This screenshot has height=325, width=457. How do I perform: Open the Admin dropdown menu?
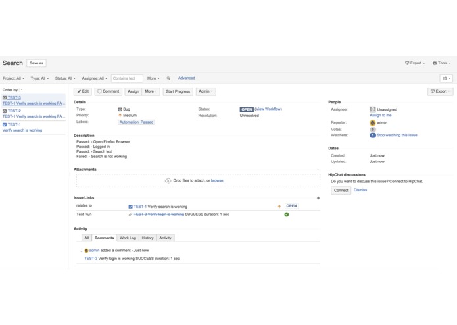coord(205,91)
